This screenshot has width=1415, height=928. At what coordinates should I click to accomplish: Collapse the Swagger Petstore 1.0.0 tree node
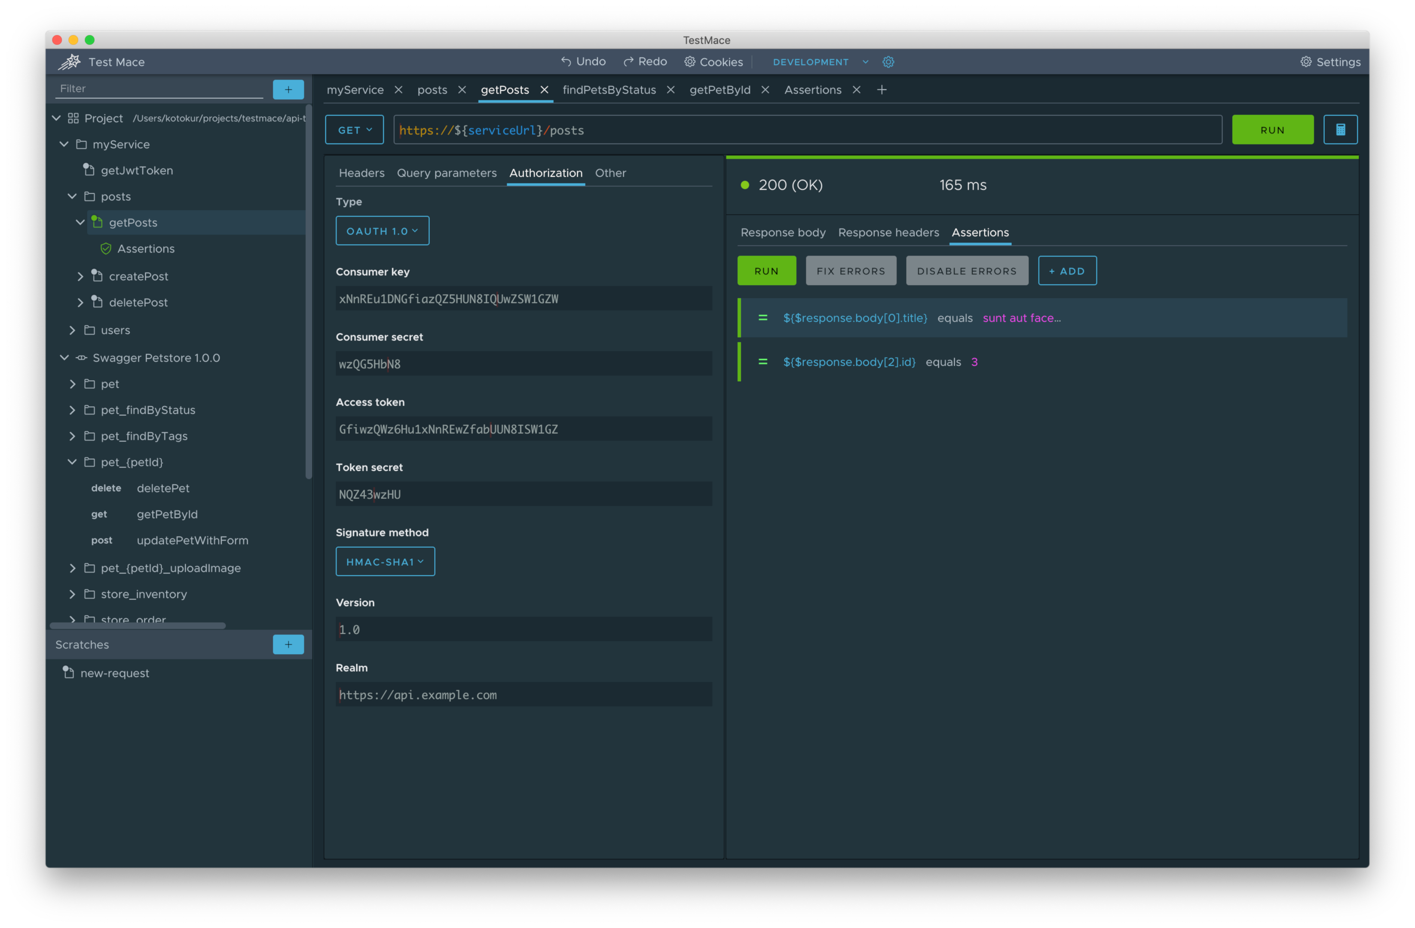coord(64,357)
